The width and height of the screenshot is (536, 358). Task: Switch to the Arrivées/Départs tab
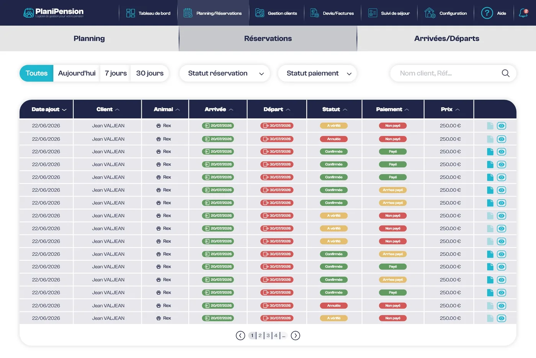point(447,39)
